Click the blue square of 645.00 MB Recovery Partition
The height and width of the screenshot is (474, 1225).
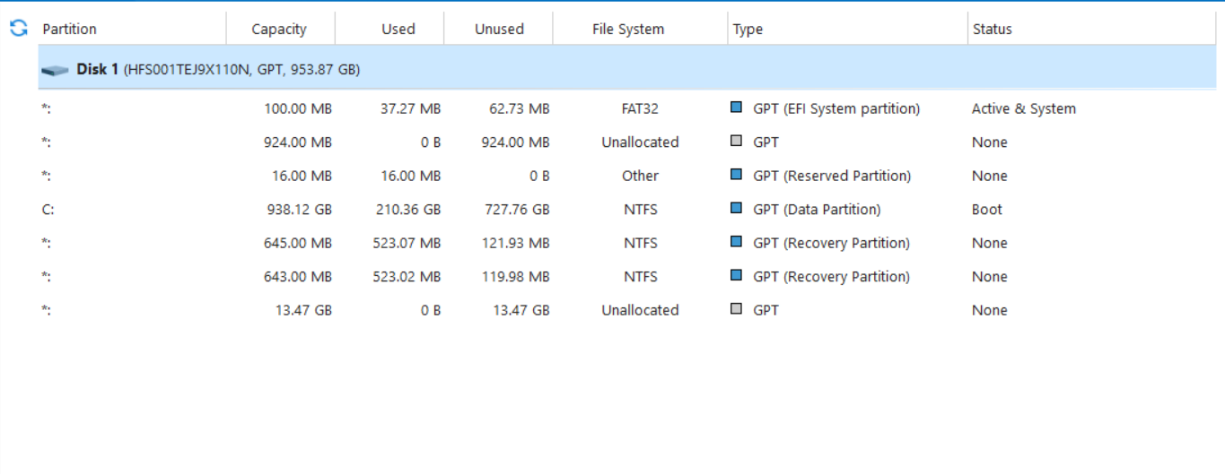coord(737,242)
